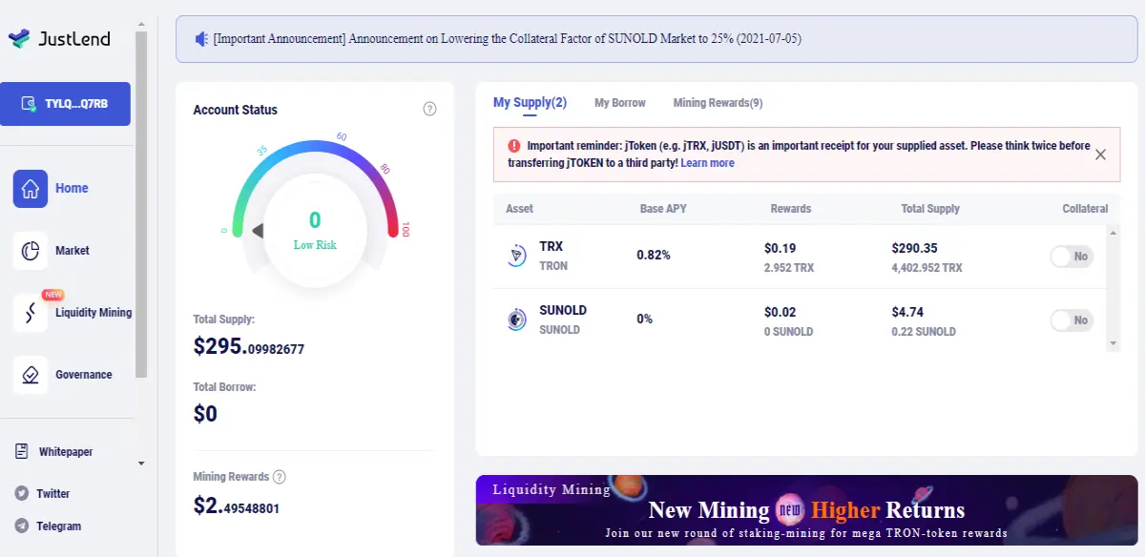Image resolution: width=1145 pixels, height=557 pixels.
Task: Switch to Mining Rewards(9) tab
Action: coord(718,103)
